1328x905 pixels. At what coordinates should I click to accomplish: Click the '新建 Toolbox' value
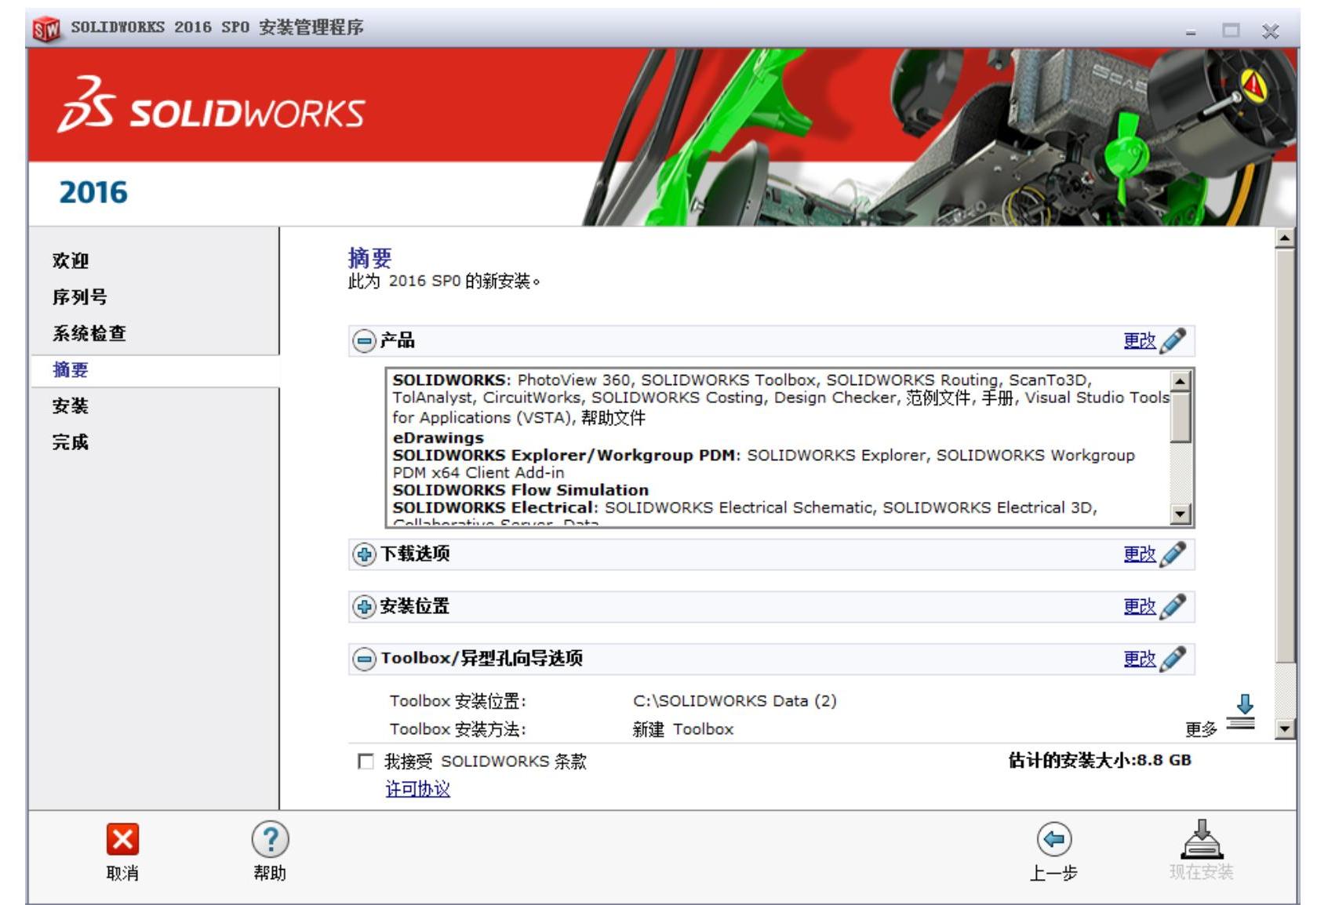(683, 729)
